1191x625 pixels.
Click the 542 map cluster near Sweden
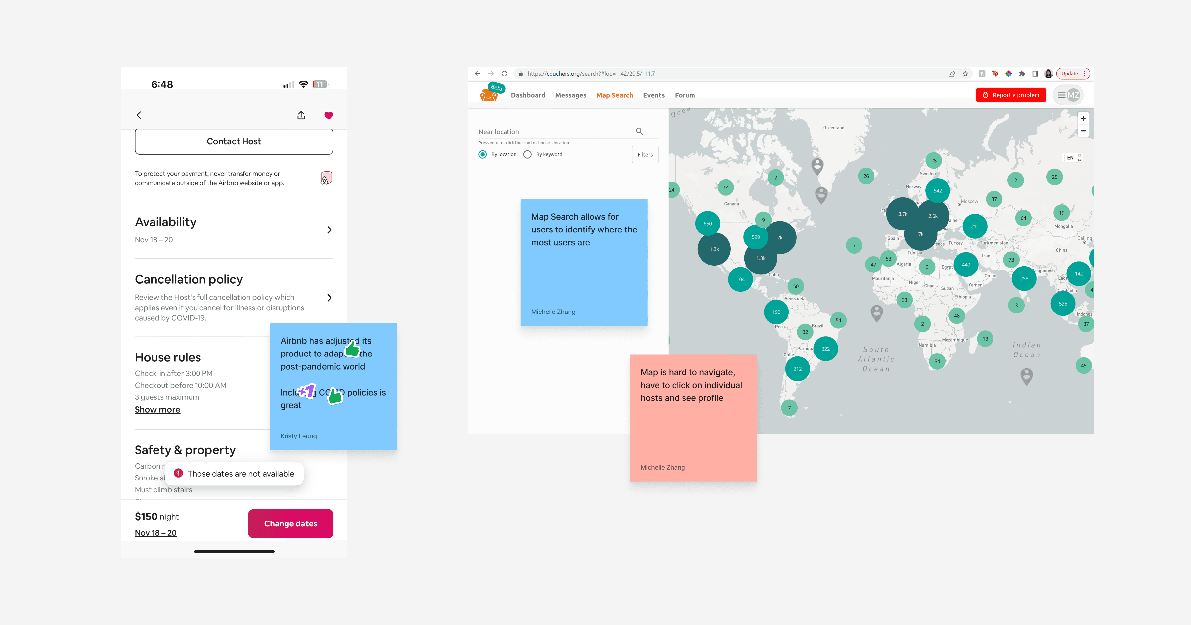[937, 190]
